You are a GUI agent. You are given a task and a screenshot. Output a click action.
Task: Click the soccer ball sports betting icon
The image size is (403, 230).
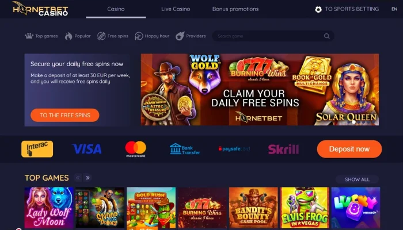[318, 10]
